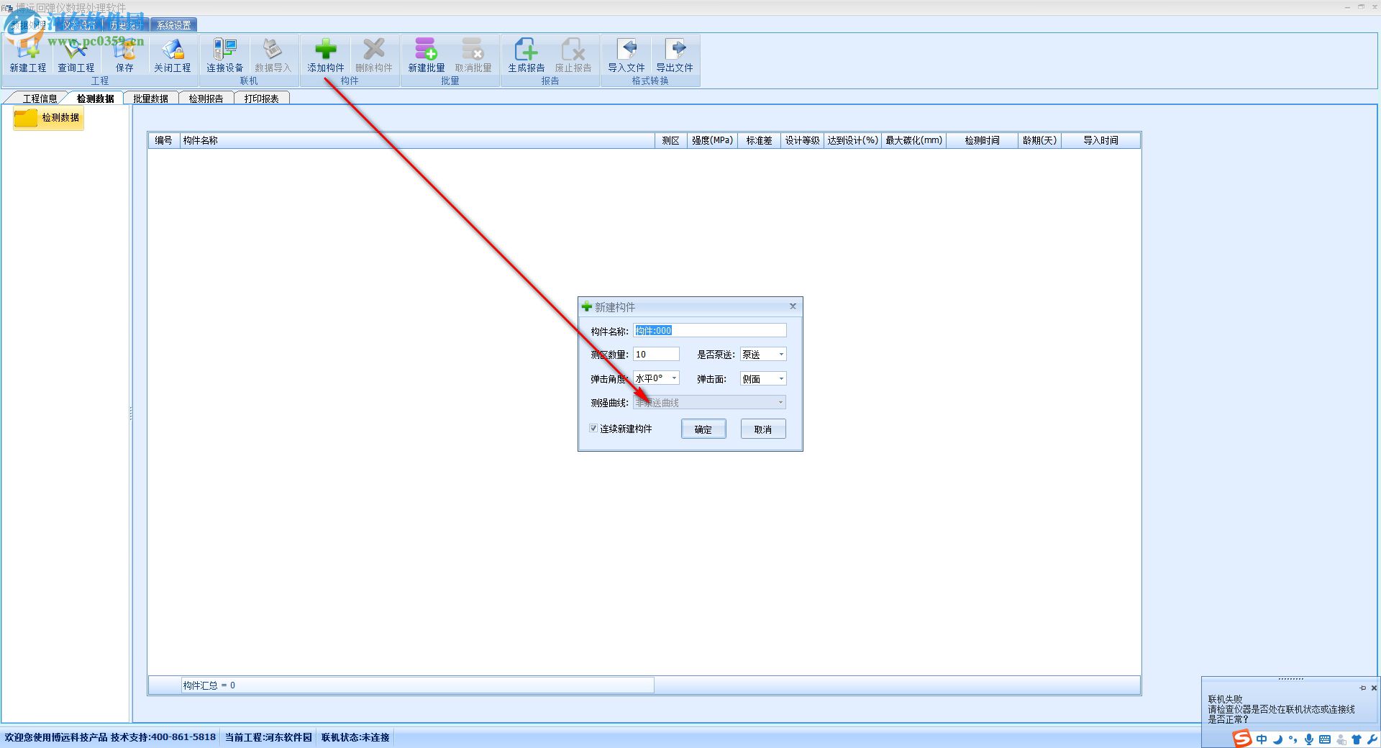The width and height of the screenshot is (1381, 748).
Task: Click the 达到设计(%) column header
Action: point(852,140)
